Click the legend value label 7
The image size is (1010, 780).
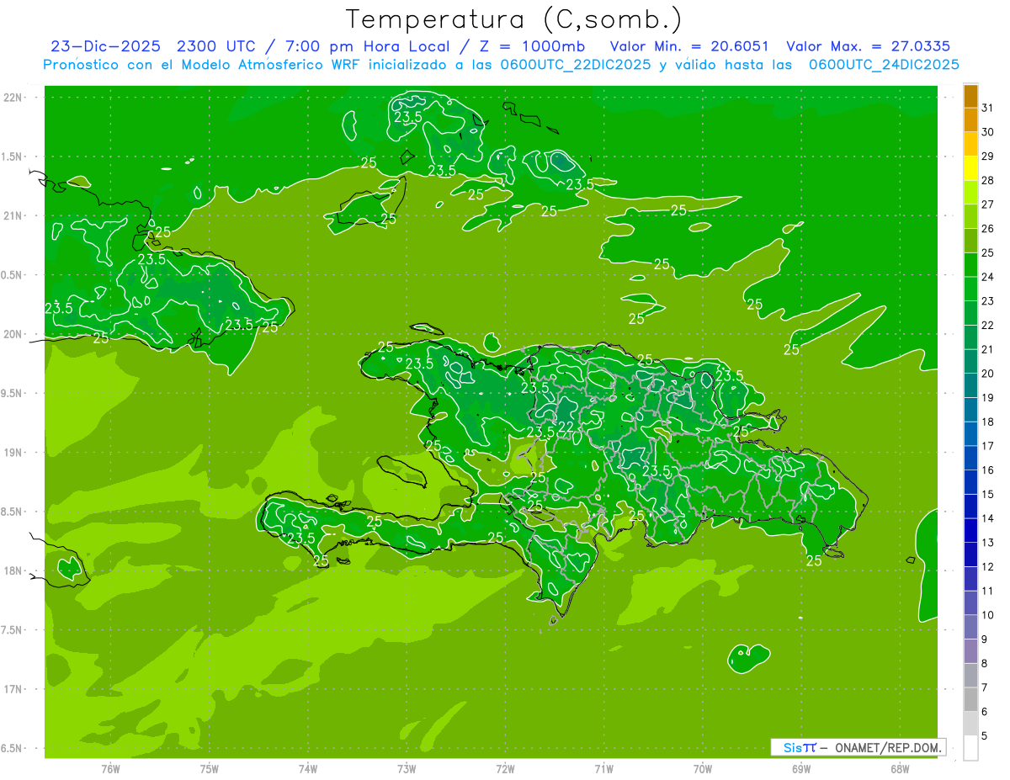pos(985,687)
